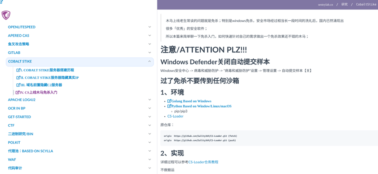Open 代理池：BASED ON SCYLLA sidebar entry

point(31,151)
